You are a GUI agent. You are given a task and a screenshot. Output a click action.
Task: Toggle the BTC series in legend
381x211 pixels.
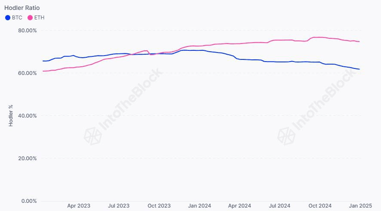[x=14, y=18]
